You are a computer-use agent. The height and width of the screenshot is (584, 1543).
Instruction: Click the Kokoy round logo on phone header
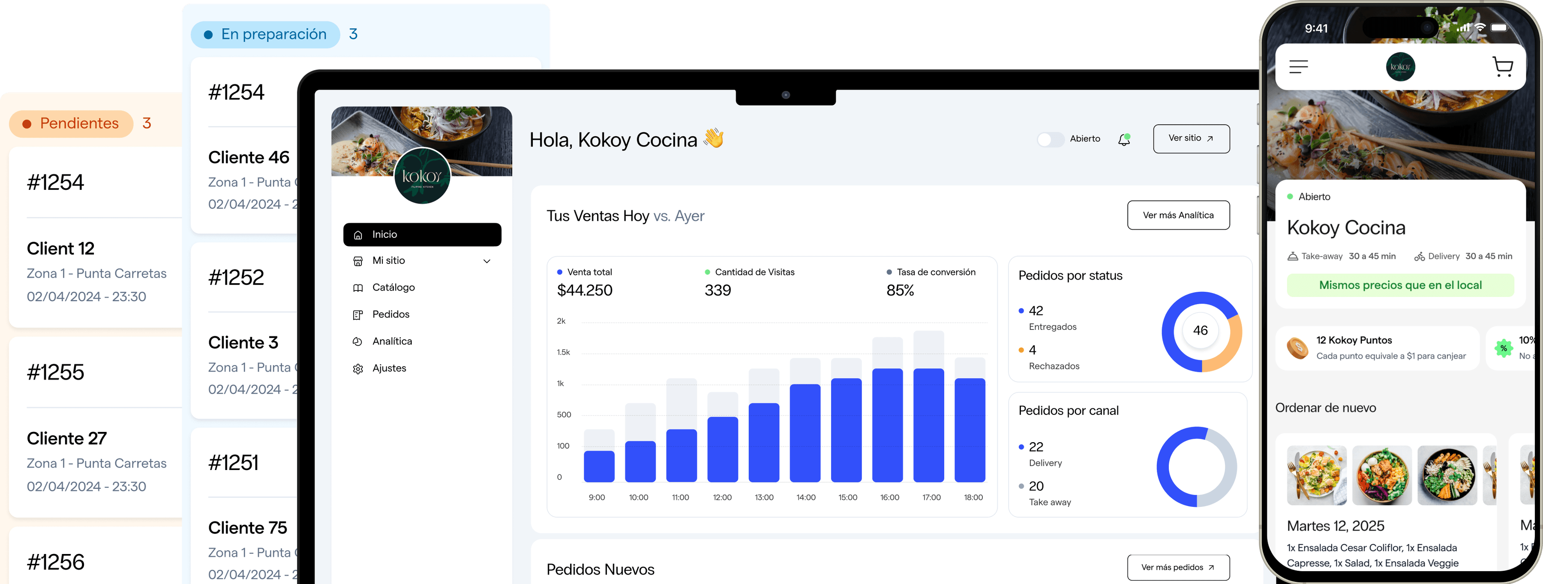tap(1400, 66)
